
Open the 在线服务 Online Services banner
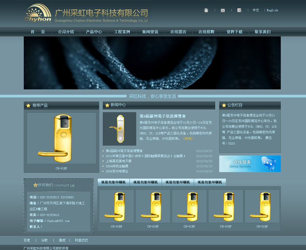[x=250, y=163]
